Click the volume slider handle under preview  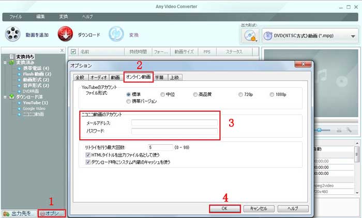pos(319,130)
